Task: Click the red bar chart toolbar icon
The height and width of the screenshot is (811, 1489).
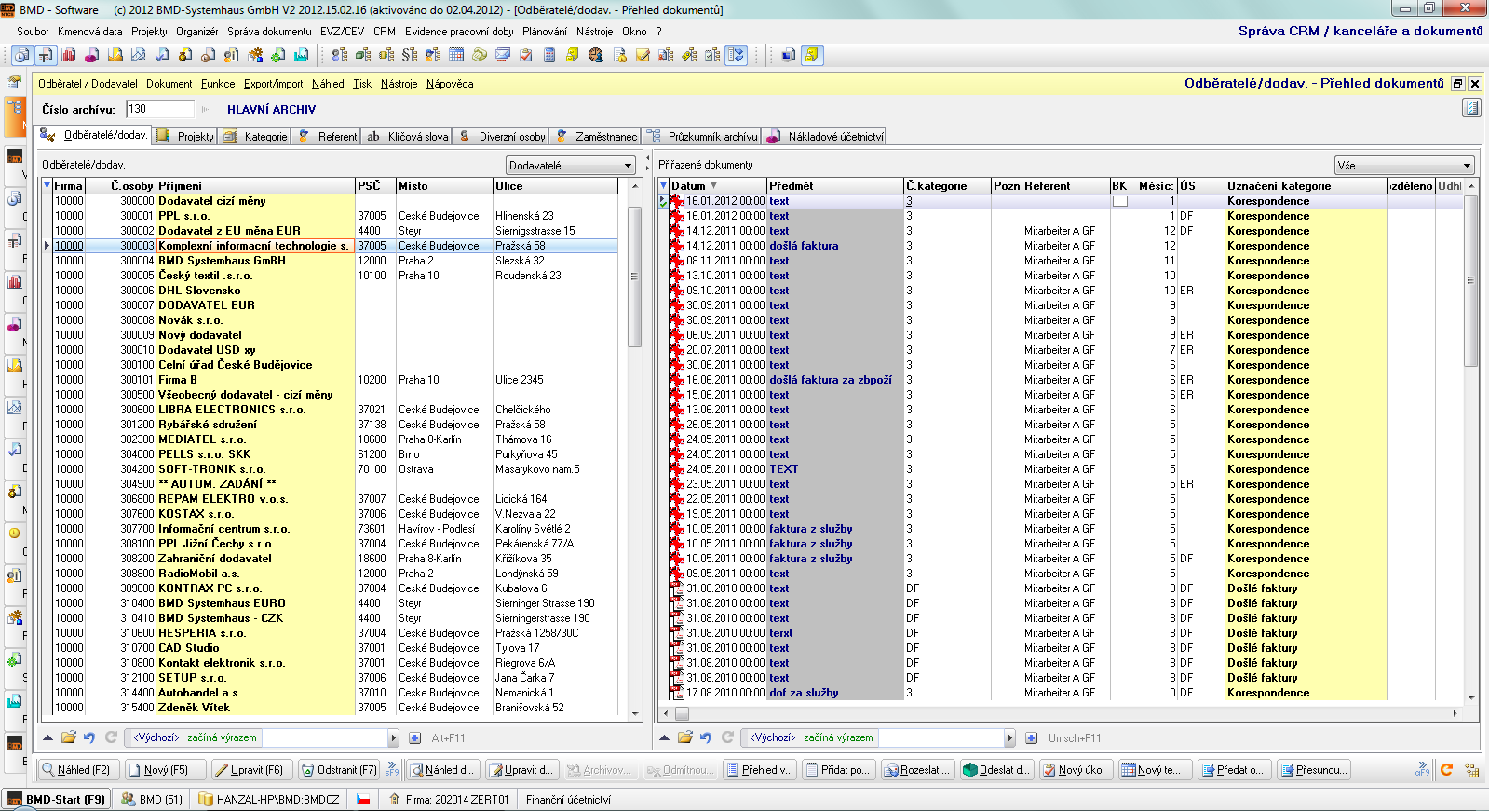Action: (69, 55)
